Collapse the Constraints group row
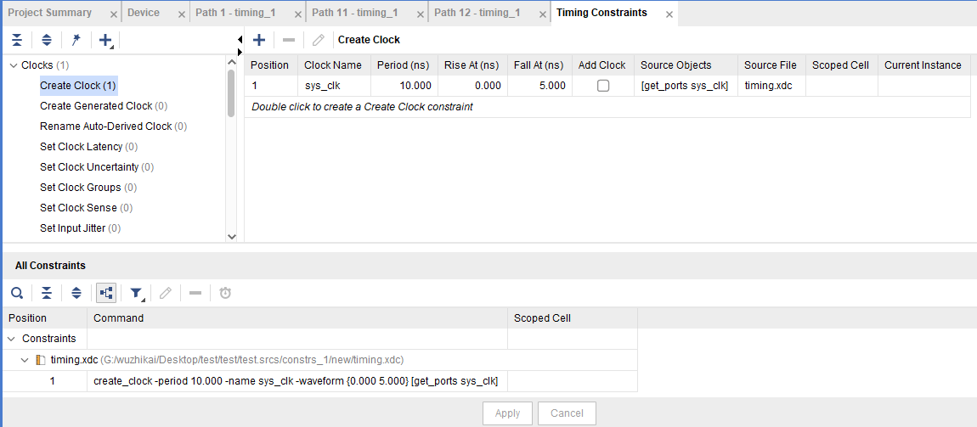The width and height of the screenshot is (977, 427). pos(13,339)
